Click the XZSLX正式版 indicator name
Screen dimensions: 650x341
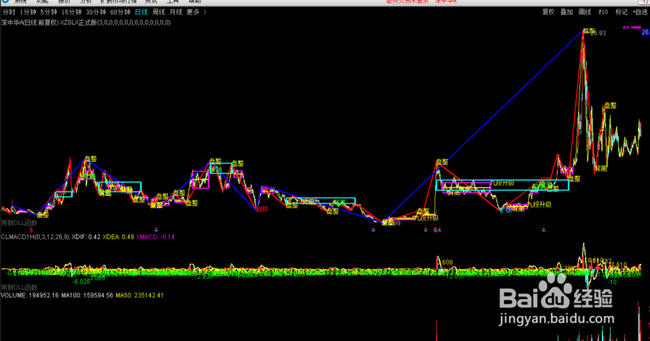click(x=79, y=22)
